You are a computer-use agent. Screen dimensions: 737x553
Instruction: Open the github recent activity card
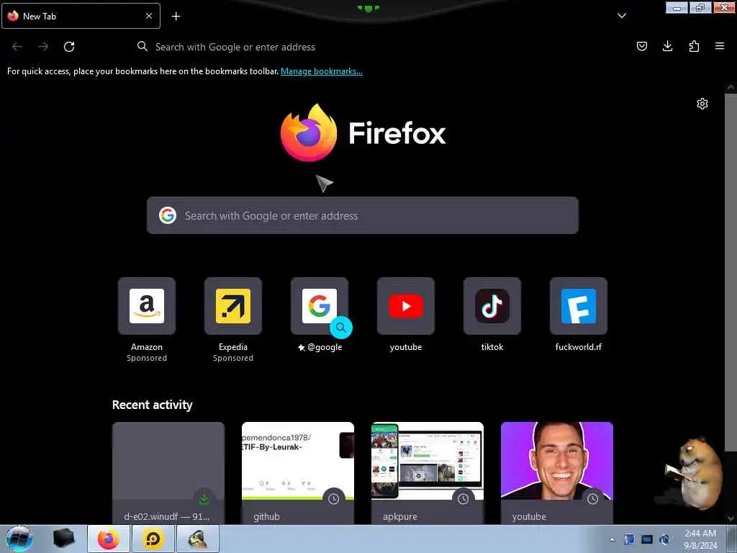pyautogui.click(x=298, y=473)
